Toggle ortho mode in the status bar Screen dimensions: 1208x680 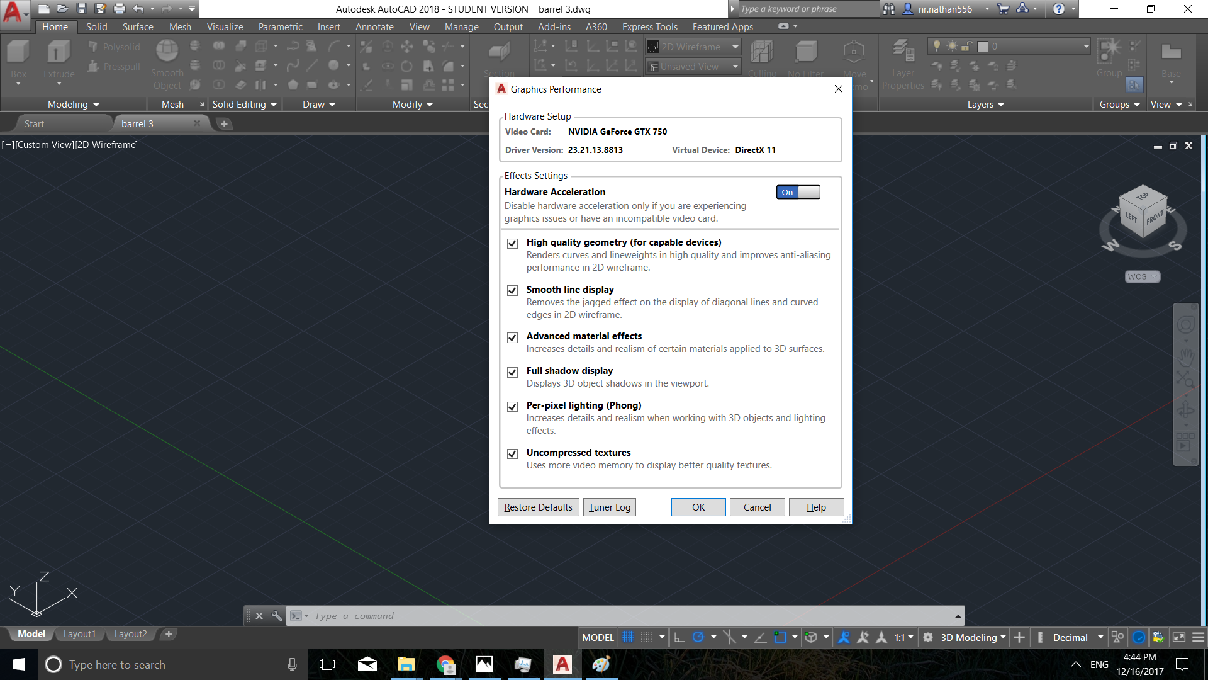678,637
